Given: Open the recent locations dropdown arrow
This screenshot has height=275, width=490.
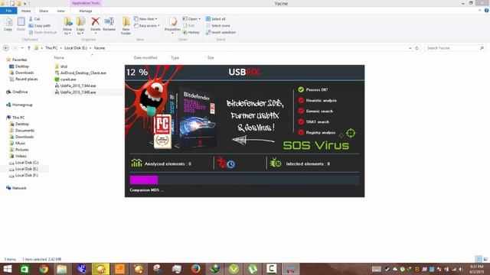Looking at the screenshot, I should (22, 48).
